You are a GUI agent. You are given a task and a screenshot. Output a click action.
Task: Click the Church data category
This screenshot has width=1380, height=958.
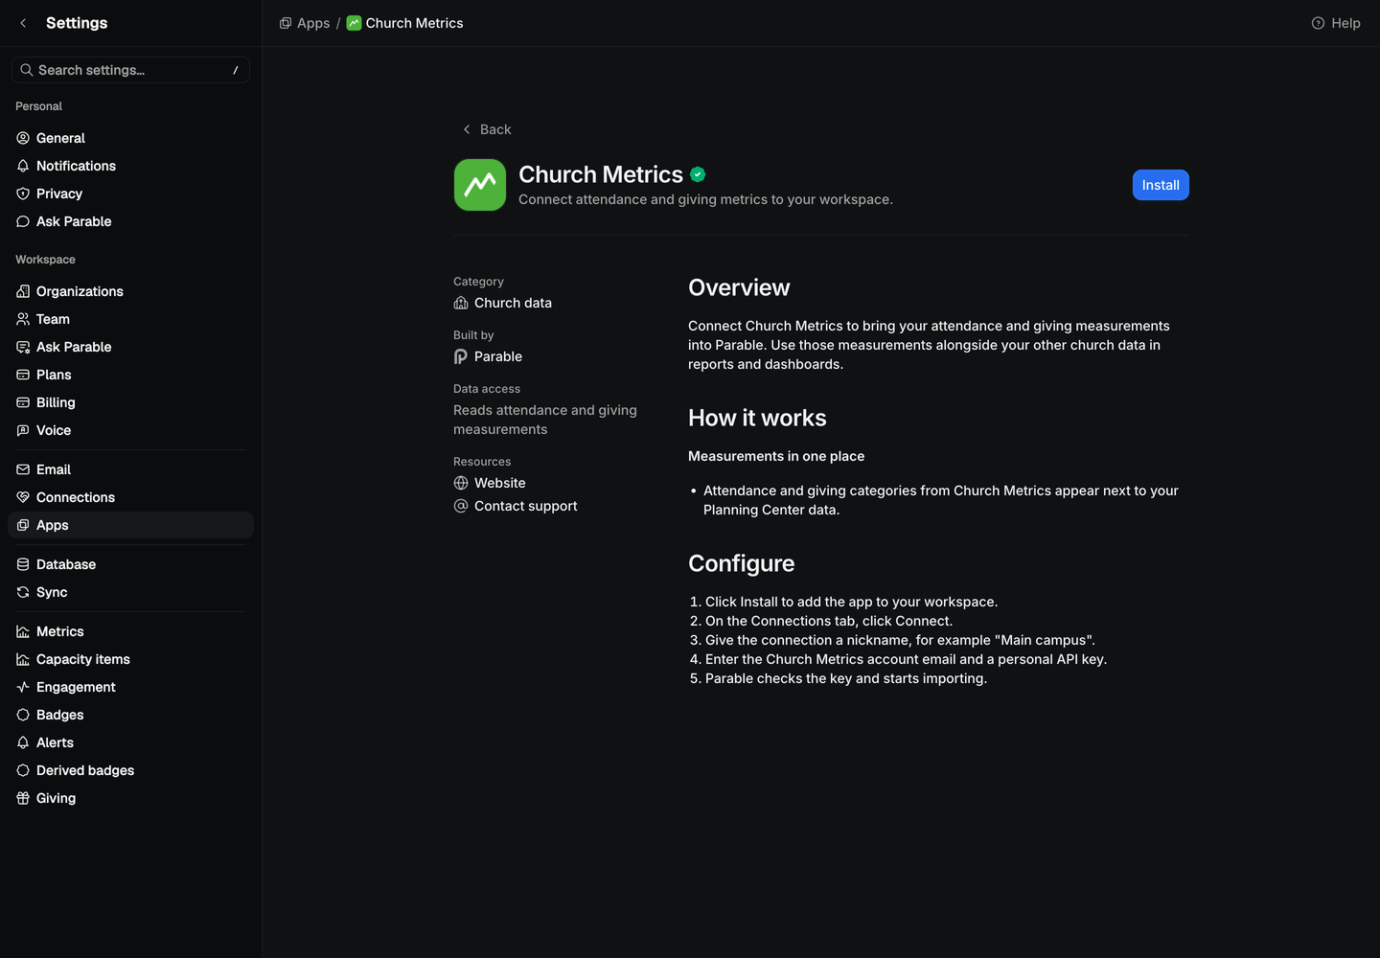(x=503, y=303)
